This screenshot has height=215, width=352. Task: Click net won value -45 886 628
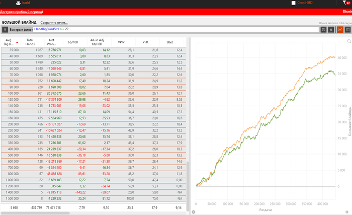click(x=54, y=174)
